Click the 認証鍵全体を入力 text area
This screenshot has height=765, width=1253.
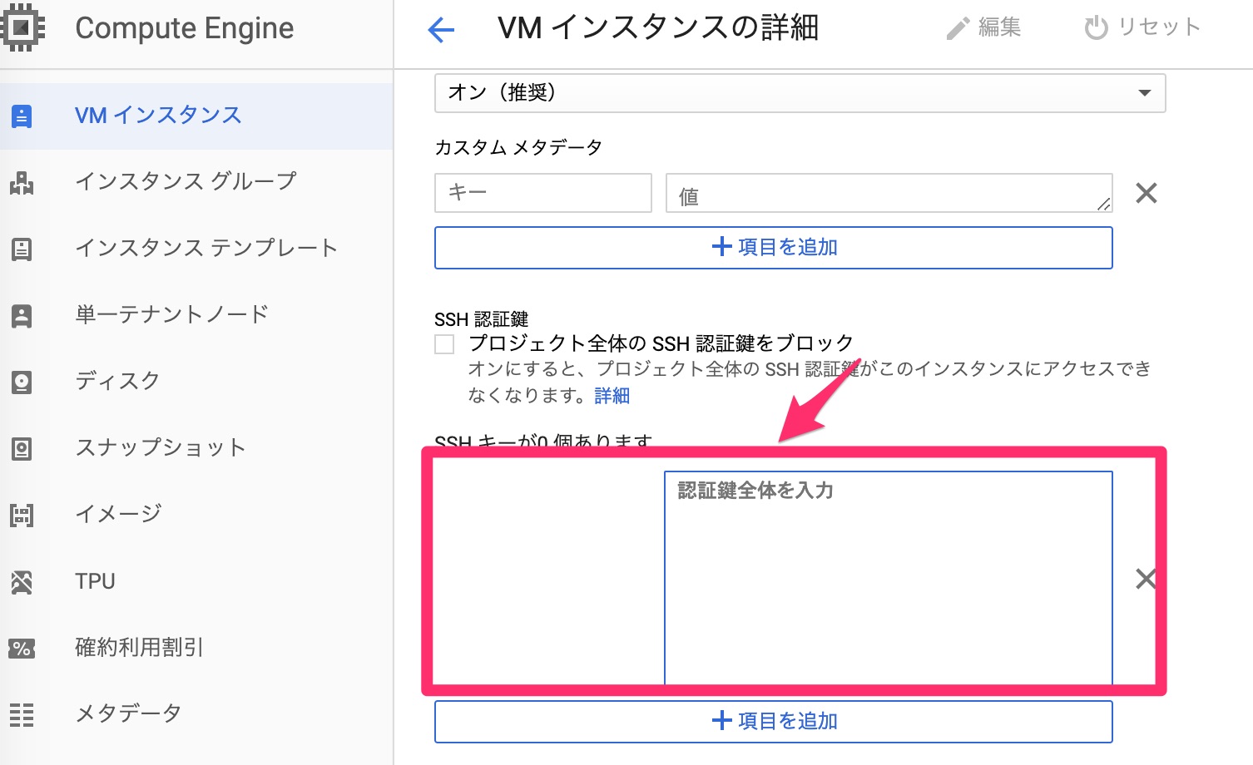point(889,579)
